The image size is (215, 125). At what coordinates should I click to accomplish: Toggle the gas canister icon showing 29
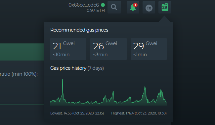[165, 7]
